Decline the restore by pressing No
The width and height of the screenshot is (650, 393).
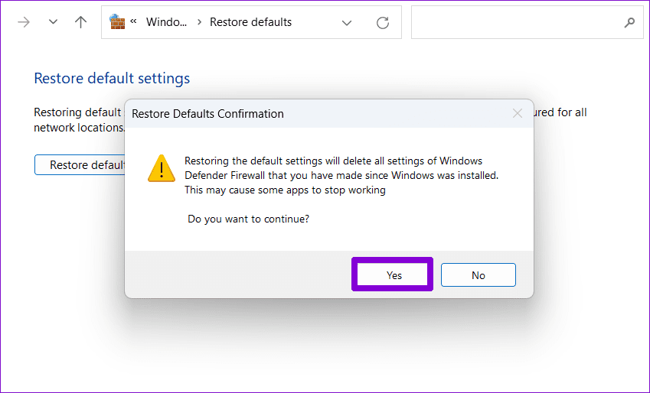coord(478,275)
